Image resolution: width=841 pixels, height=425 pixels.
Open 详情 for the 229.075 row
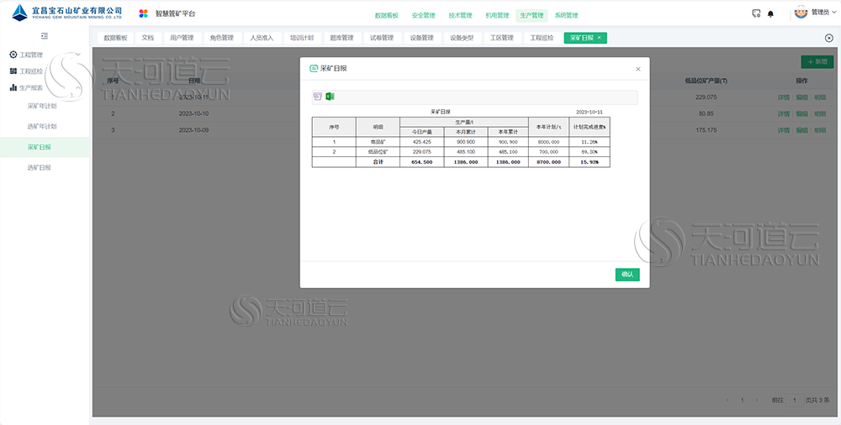click(x=784, y=97)
